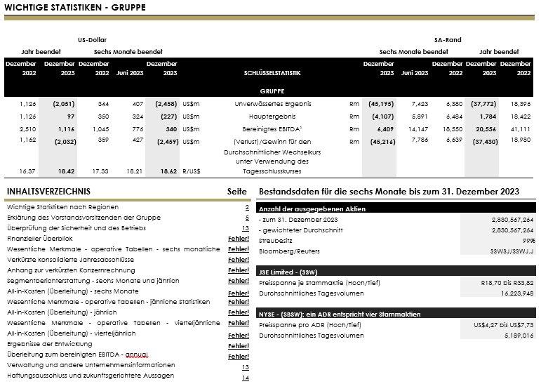Click Fehler! link beside Verkürzte konsolidierte Jahresabschlüsse
The height and width of the screenshot is (384, 541).
(239, 260)
